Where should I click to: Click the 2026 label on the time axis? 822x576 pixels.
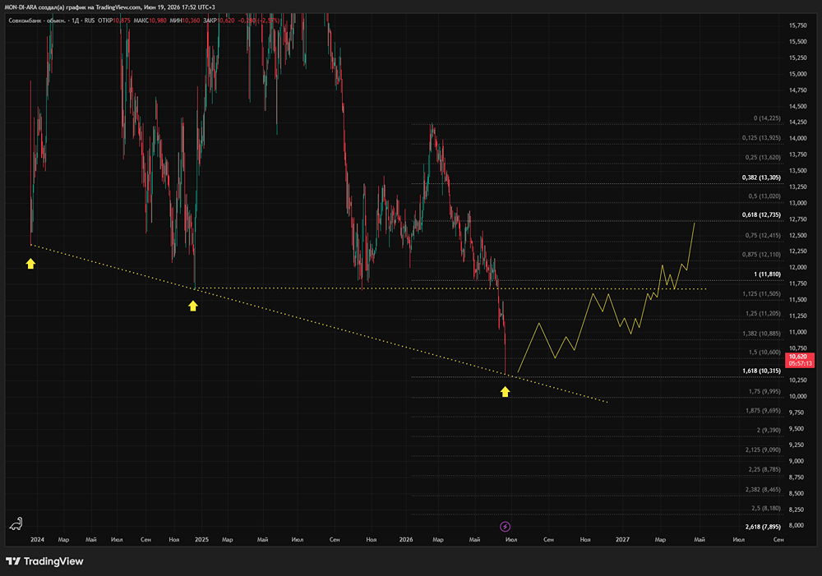click(x=406, y=539)
